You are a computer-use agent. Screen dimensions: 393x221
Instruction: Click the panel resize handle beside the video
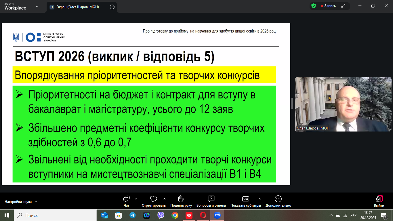point(292,104)
